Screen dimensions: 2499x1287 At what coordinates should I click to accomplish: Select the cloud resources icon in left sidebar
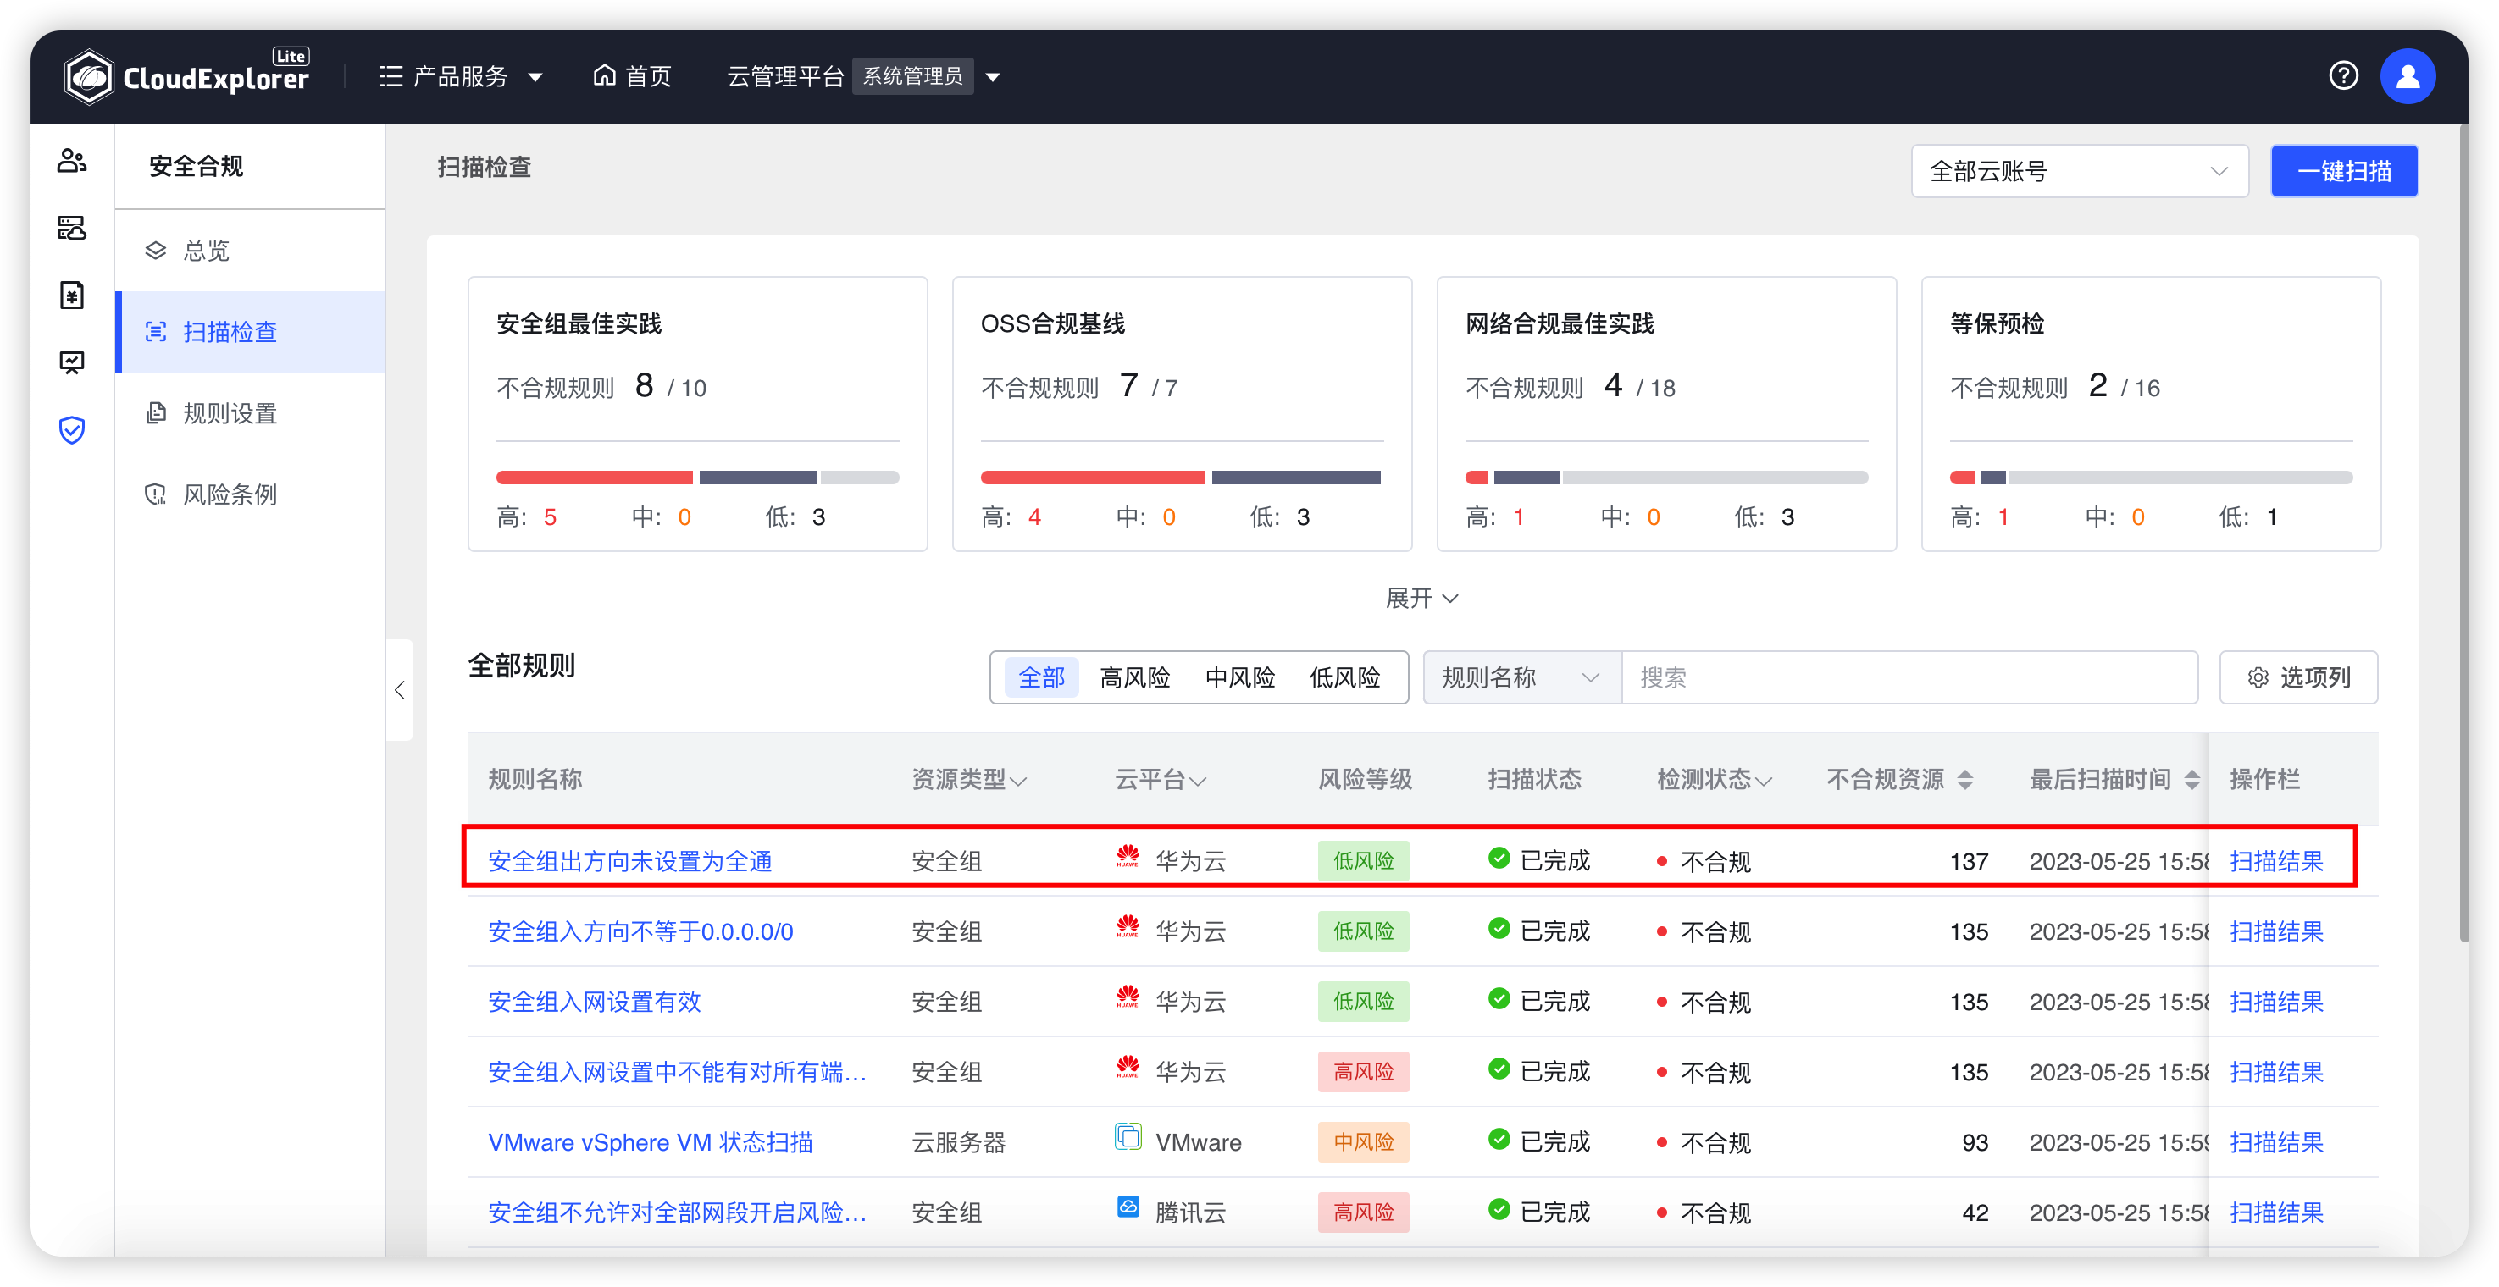(x=72, y=229)
